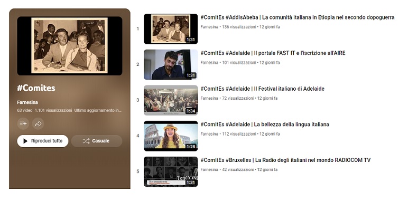Open the Festival italiano di Adelaide thumbnail

pyautogui.click(x=171, y=100)
